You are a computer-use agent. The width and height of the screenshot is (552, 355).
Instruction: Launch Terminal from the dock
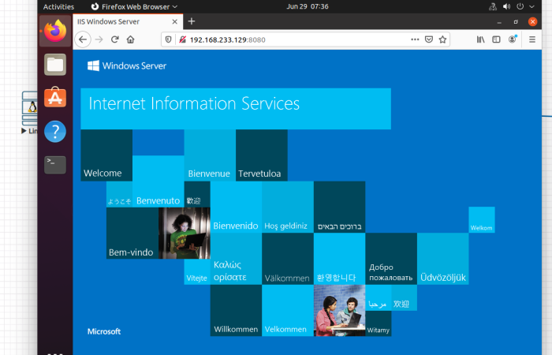pyautogui.click(x=55, y=165)
